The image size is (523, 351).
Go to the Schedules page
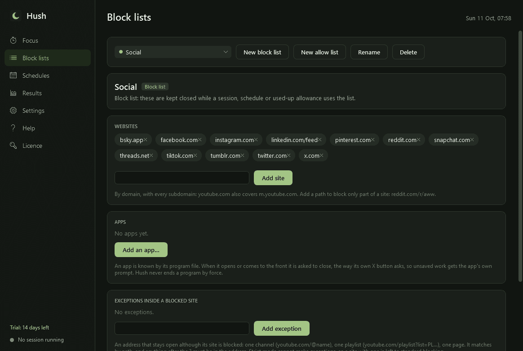pyautogui.click(x=48, y=76)
